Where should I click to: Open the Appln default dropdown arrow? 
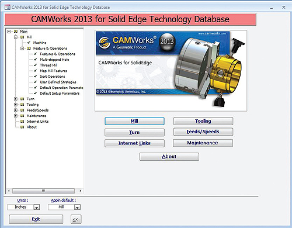pos(77,207)
